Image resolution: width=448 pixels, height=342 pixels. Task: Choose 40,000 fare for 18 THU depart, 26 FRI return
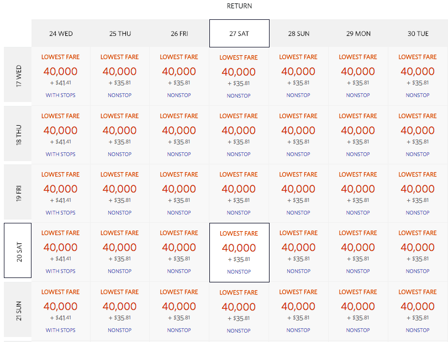tap(179, 131)
